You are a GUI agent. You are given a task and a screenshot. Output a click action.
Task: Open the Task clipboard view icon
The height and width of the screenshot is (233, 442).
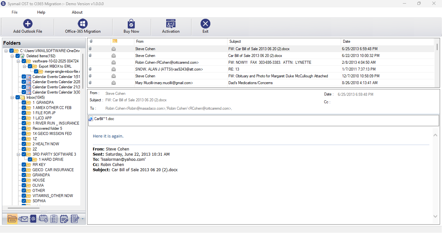click(x=54, y=219)
